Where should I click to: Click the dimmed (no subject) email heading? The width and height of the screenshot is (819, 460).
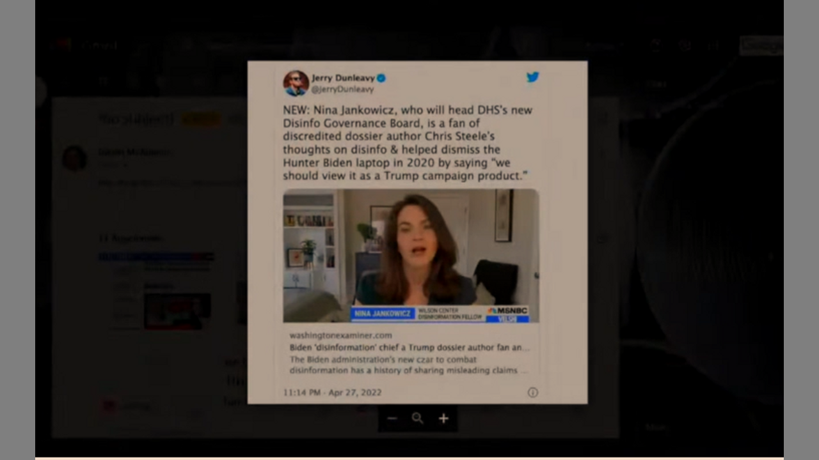click(x=136, y=119)
